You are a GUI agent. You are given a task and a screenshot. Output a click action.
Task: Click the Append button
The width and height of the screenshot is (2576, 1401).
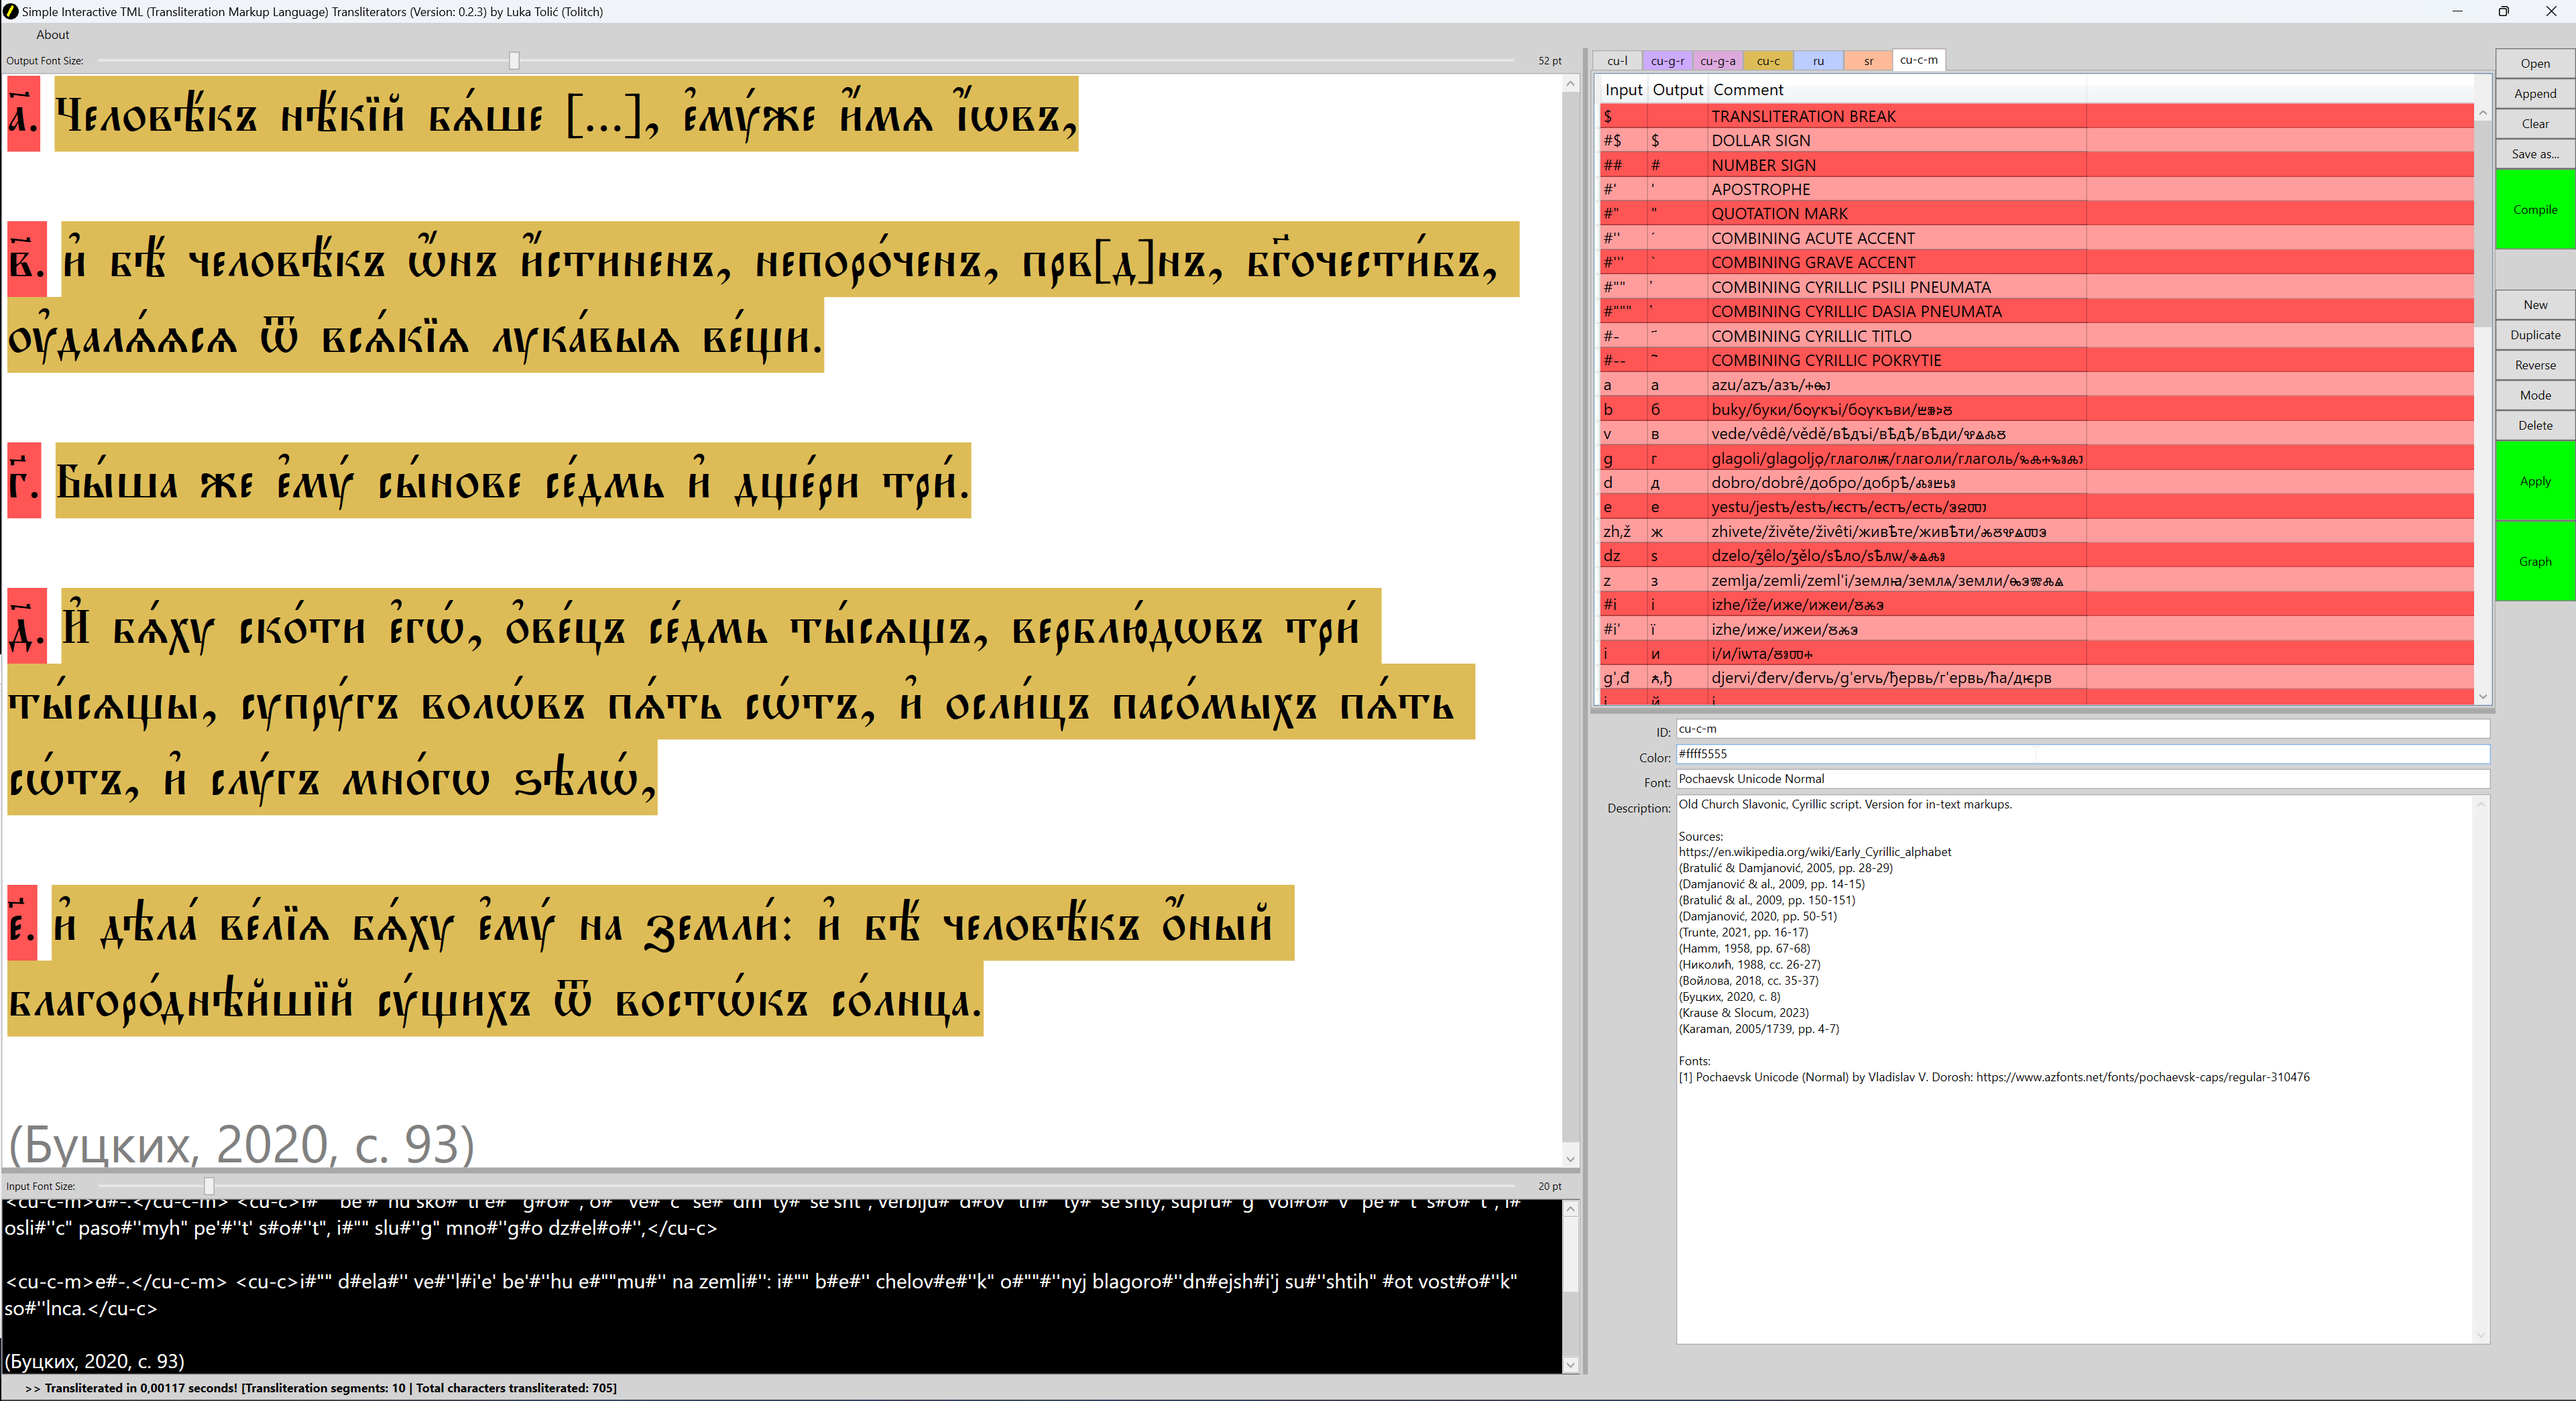coord(2534,93)
